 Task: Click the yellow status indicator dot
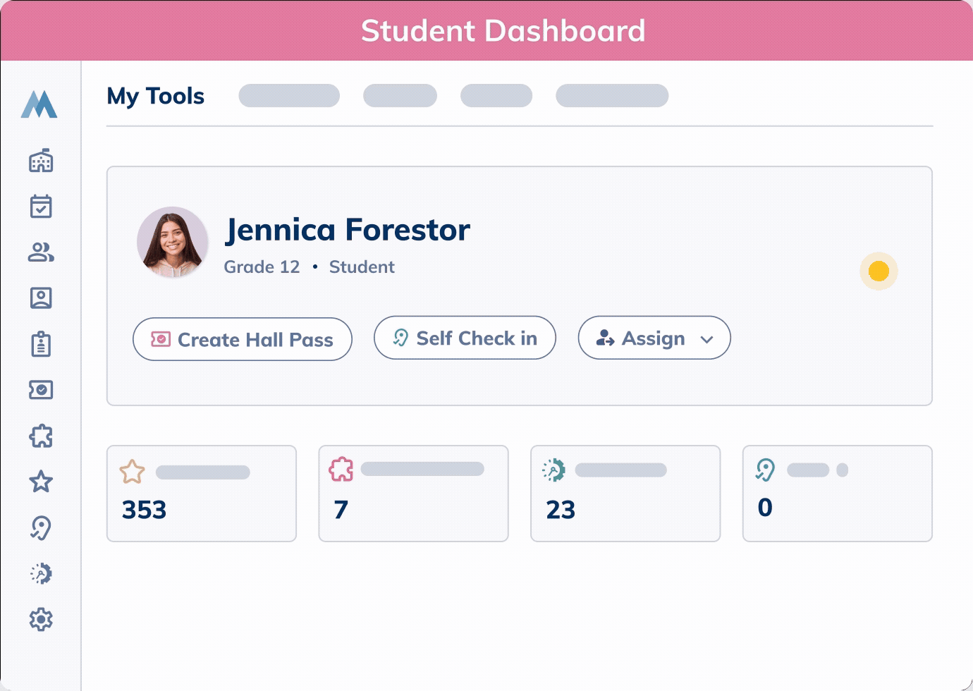click(879, 271)
